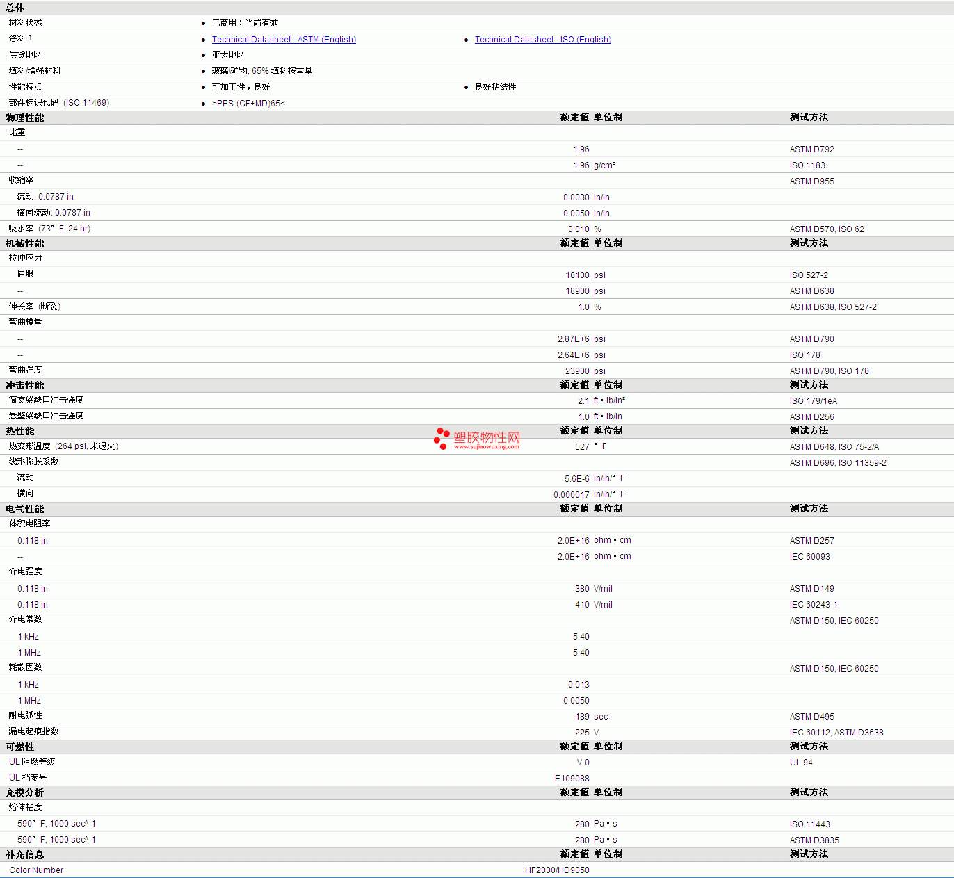Open the Technical Datasheet - ASTM (English) link

pos(284,40)
